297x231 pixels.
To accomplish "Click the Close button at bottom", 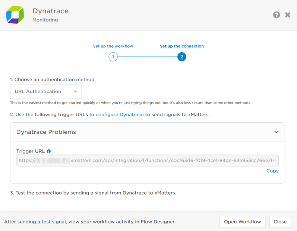I will (280, 222).
